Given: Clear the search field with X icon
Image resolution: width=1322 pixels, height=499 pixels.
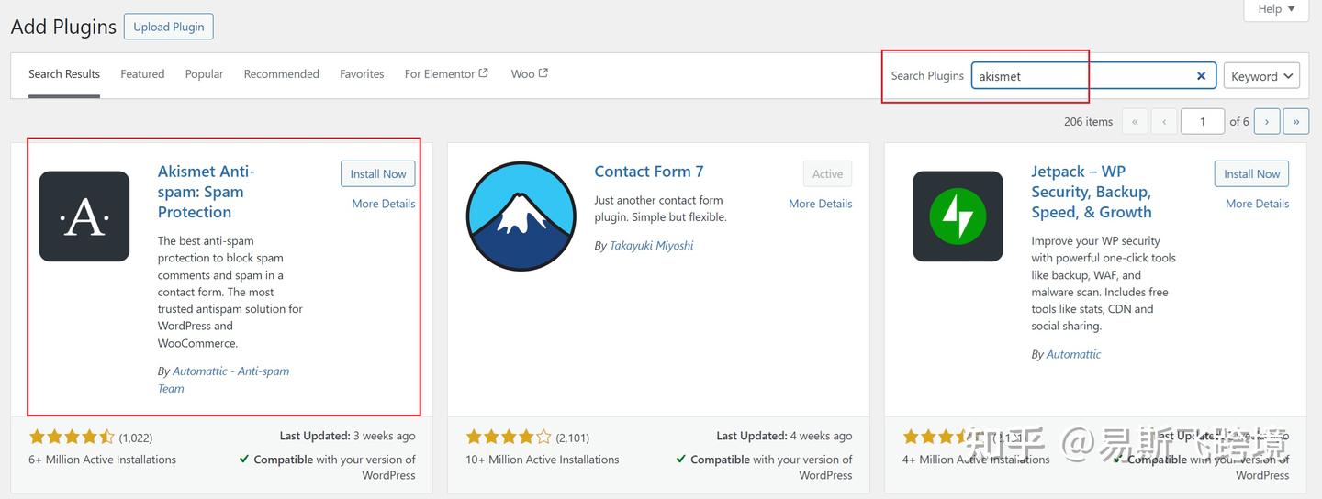Looking at the screenshot, I should (x=1201, y=76).
